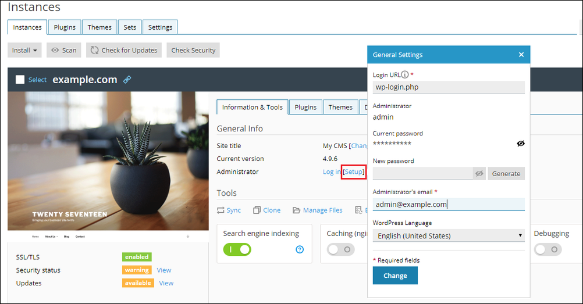Screen dimensions: 583x304
Task: Select the example.com instance checkbox
Action: [20, 80]
